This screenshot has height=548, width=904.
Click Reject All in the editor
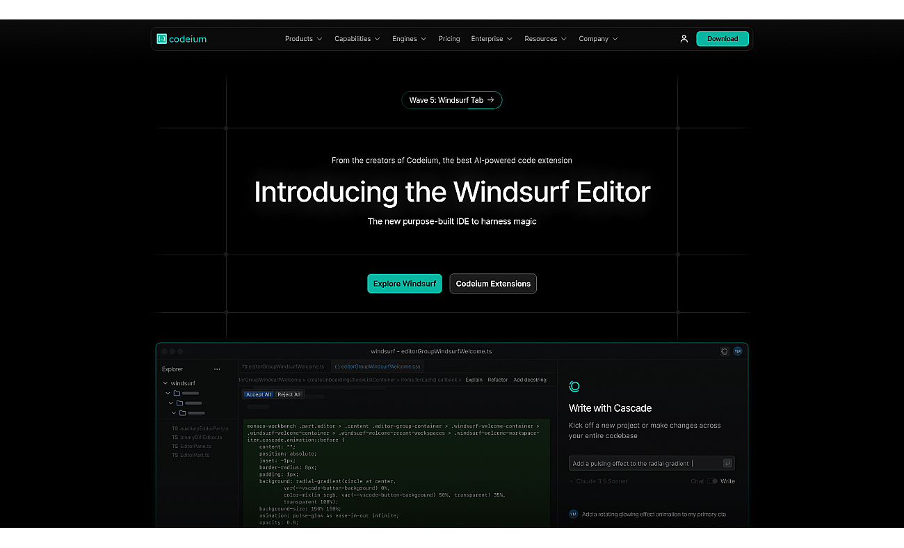(x=289, y=394)
